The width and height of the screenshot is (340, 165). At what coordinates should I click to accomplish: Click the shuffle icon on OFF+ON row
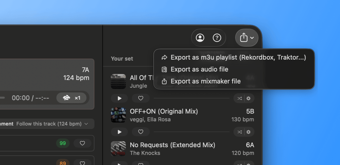pyautogui.click(x=239, y=132)
